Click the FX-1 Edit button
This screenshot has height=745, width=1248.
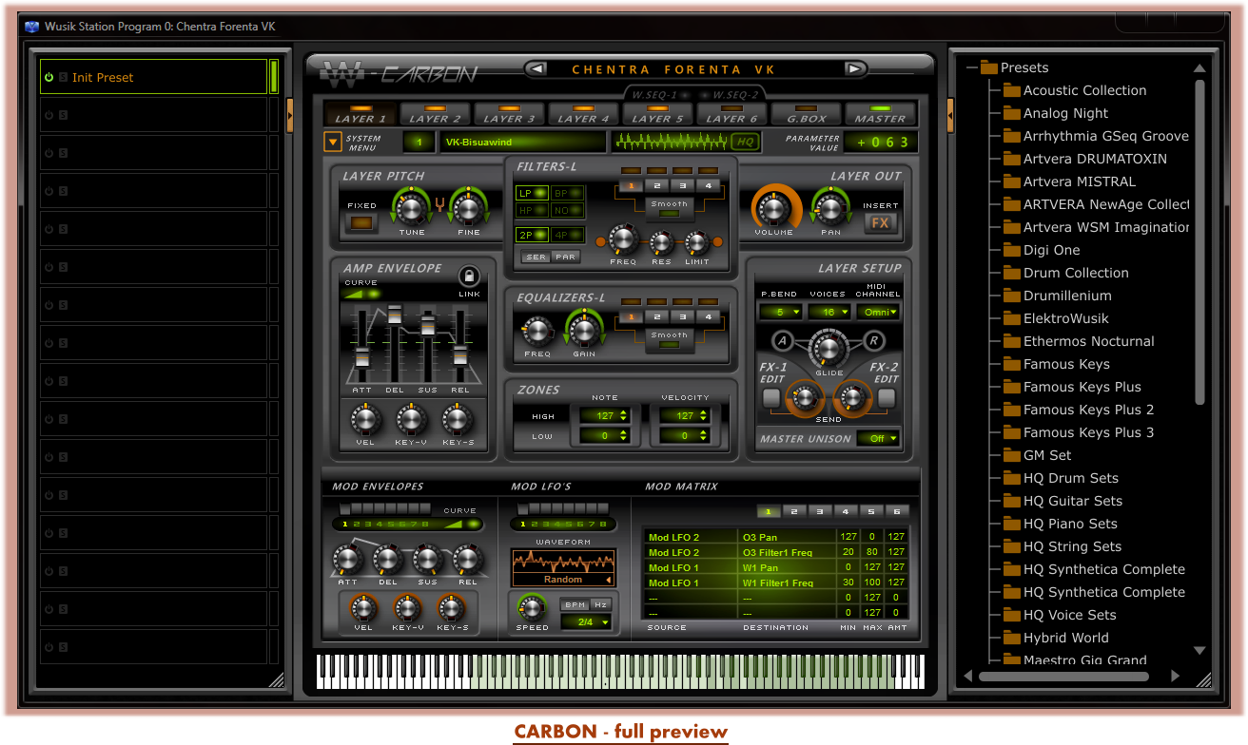(x=771, y=398)
